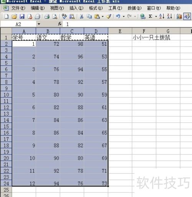This screenshot has height=197, width=192.
Task: Sort ascending with the A-Z icon
Action: click(162, 17)
